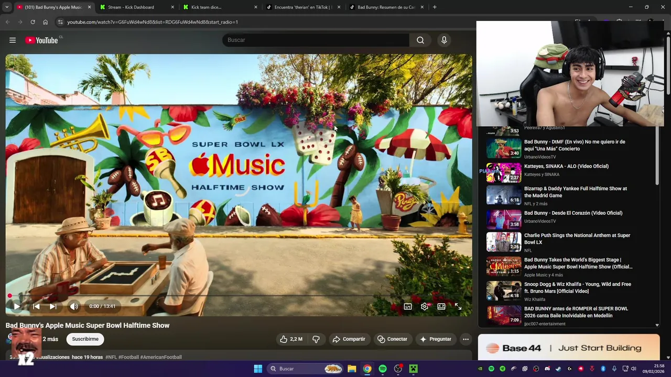Screen dimensions: 671x377
Task: Switch to the Bad Bunny: Resumen tab
Action: tap(386, 7)
